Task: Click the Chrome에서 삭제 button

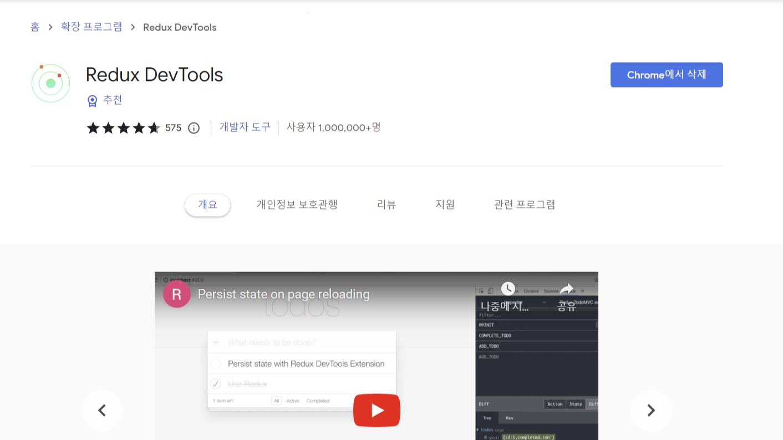Action: tap(667, 75)
